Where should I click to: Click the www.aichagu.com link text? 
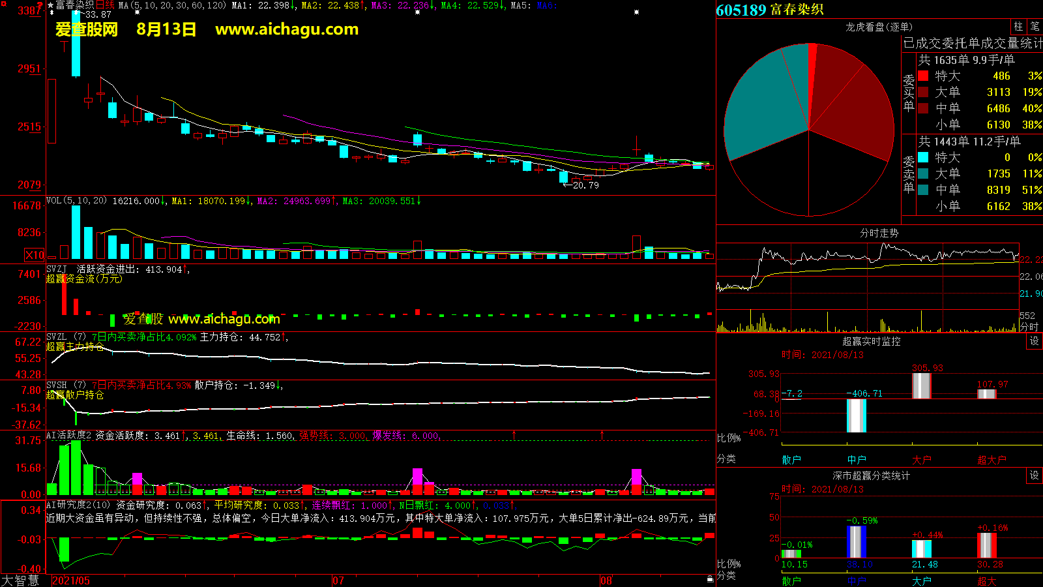coord(287,29)
